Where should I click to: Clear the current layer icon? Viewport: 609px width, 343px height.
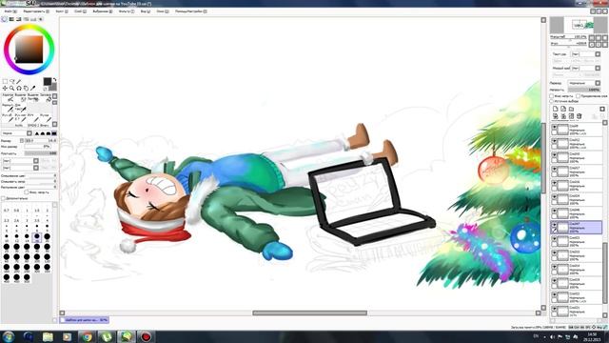click(x=571, y=116)
